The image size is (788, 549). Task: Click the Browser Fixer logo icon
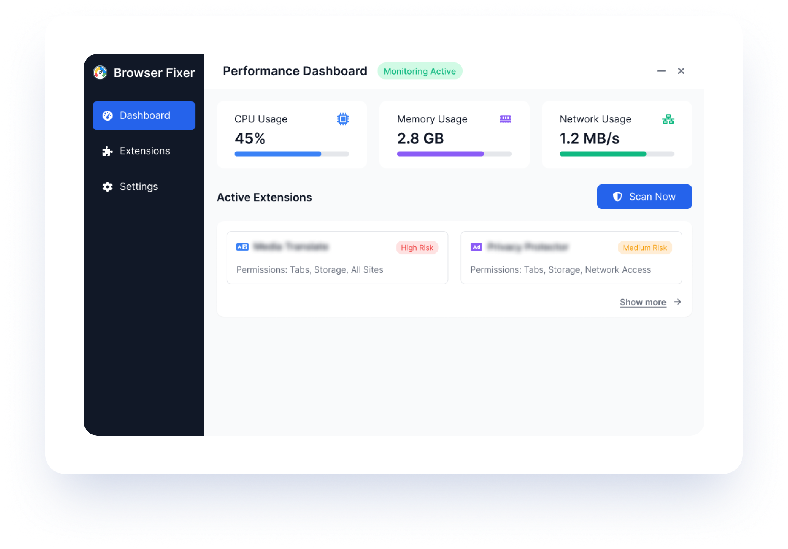[x=100, y=73]
